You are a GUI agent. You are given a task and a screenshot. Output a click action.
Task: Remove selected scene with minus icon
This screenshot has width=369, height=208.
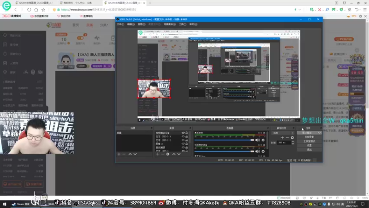click(x=124, y=154)
